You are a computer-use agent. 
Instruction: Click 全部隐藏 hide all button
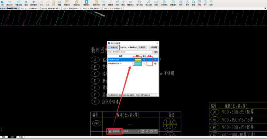coord(153,47)
